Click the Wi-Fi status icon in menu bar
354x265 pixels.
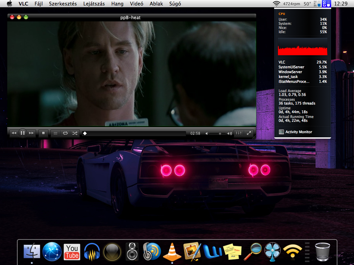[276, 3]
